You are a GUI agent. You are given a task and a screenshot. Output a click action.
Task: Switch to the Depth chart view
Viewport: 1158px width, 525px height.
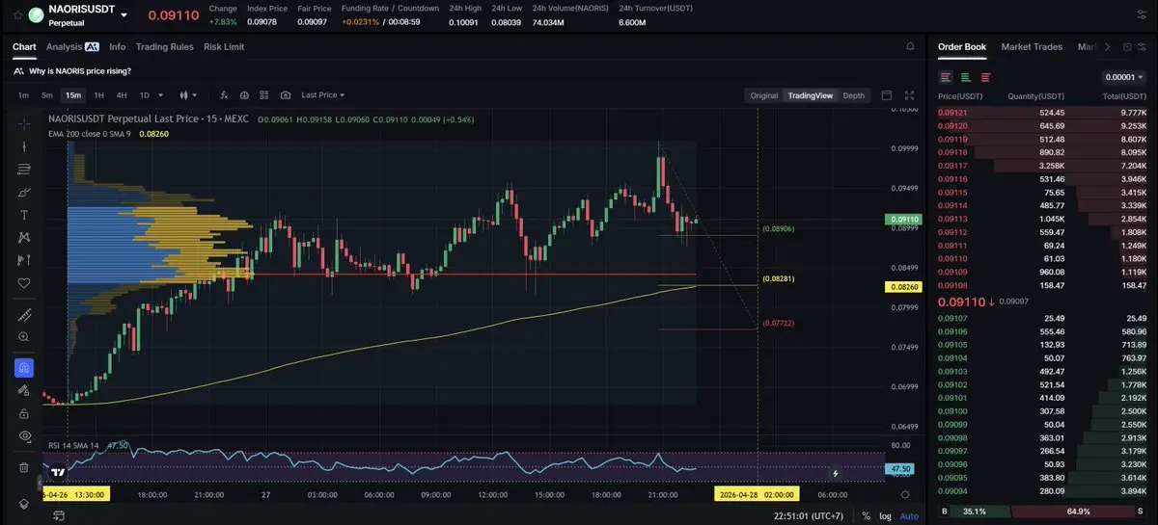(854, 95)
